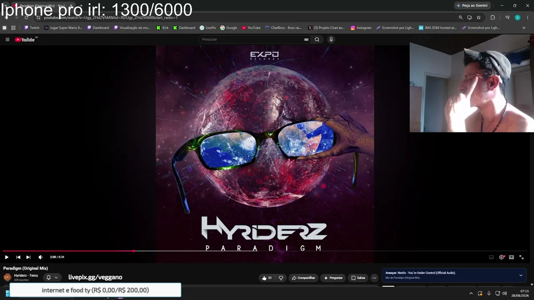The image size is (534, 300).
Task: Open the IMG 0264 hosted at... bookmark
Action: click(438, 28)
